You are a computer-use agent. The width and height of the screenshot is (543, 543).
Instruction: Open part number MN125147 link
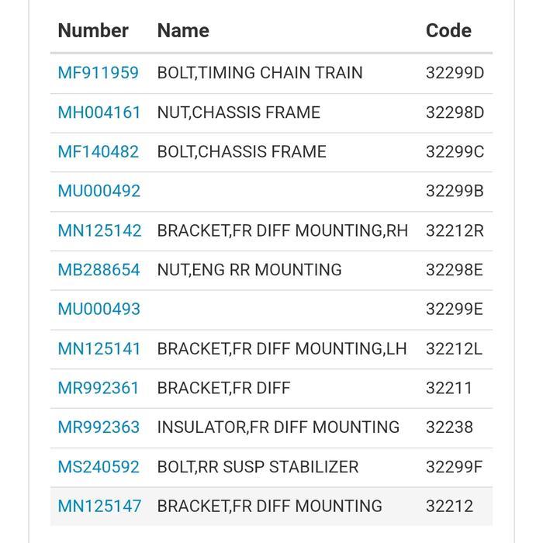click(x=100, y=506)
